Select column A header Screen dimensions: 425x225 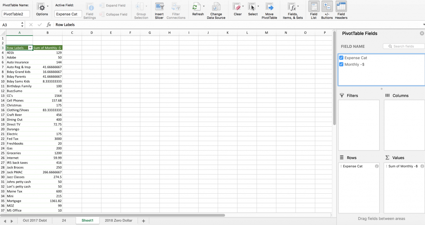pos(19,33)
